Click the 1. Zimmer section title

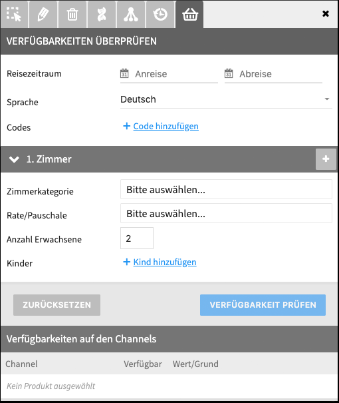49,159
